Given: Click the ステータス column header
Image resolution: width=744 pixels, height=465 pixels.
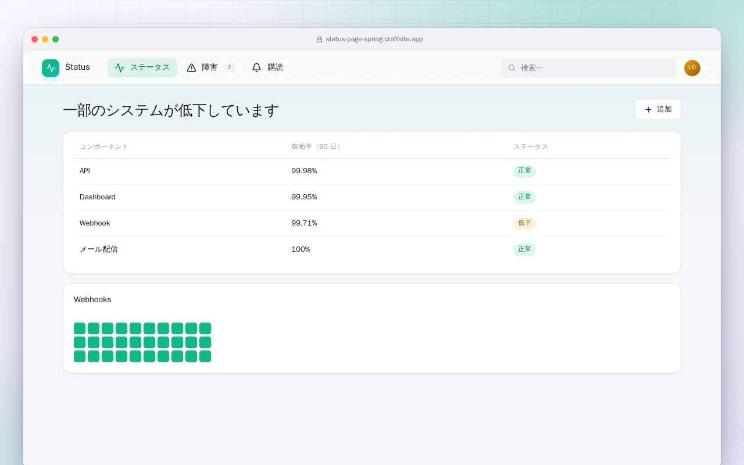Looking at the screenshot, I should point(531,146).
